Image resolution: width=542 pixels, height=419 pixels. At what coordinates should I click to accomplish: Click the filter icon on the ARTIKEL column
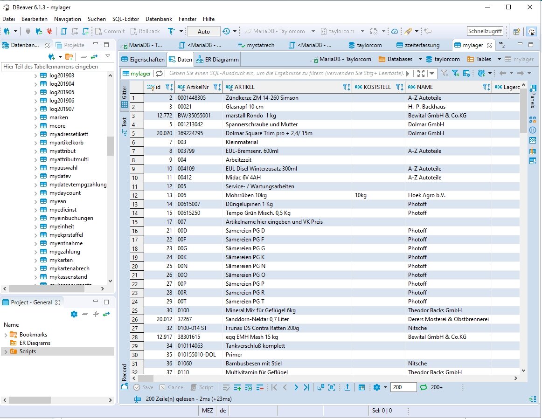(346, 87)
